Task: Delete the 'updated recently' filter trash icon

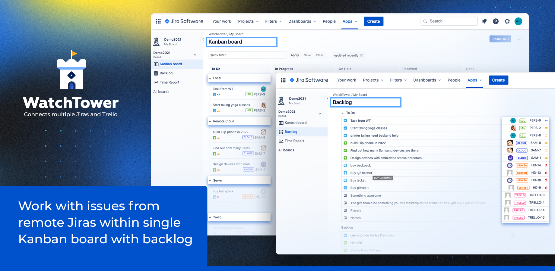Action: (361, 55)
